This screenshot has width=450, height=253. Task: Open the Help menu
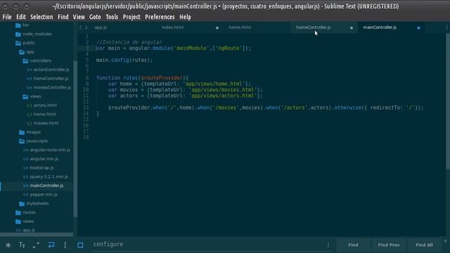pos(185,17)
